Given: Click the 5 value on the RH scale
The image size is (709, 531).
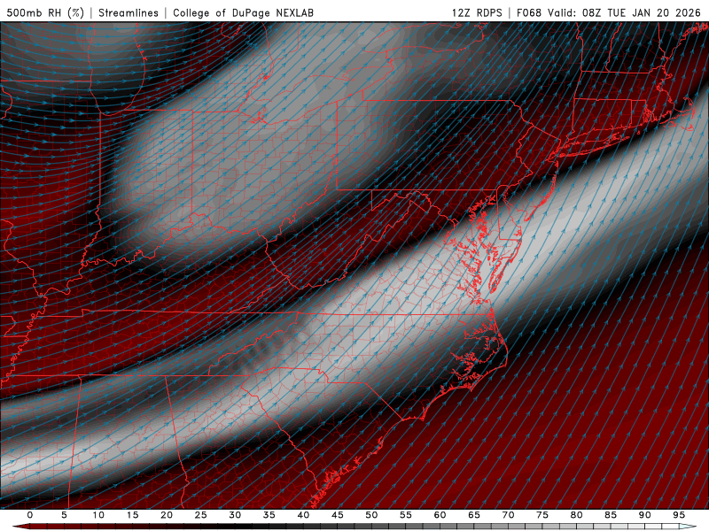Looking at the screenshot, I should tap(64, 515).
